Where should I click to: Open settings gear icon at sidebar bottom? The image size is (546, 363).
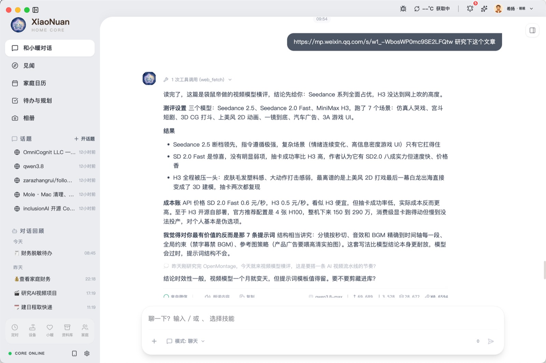87,353
